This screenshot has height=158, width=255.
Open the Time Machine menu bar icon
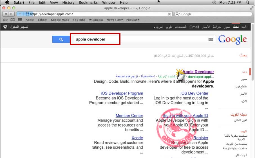(x=214, y=3)
